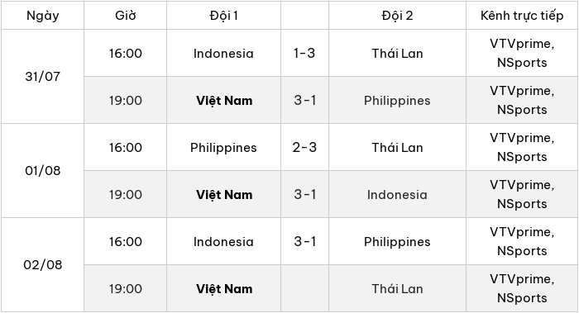Select the empty score cell for Việt Nam vs Thái Lan

point(304,288)
